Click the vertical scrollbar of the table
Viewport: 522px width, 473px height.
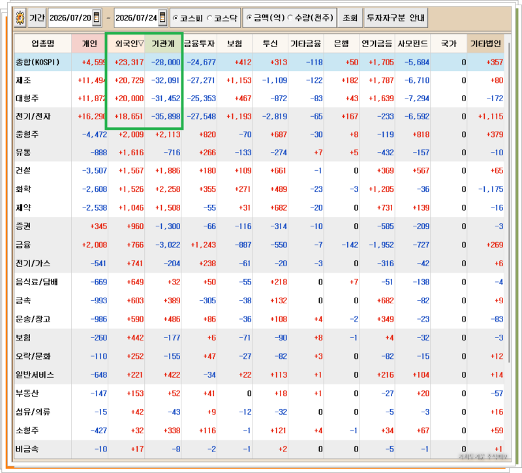pyautogui.click(x=508, y=203)
